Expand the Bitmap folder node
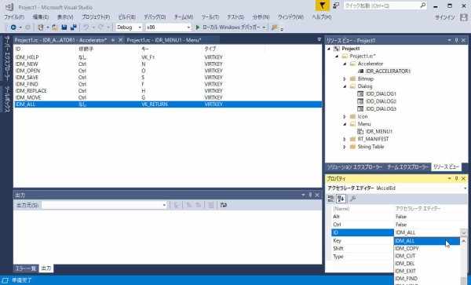471x285 pixels. click(x=345, y=79)
